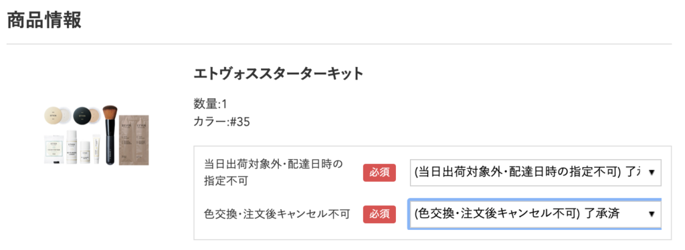Click the arrow on the 色交換 select box

[x=652, y=214]
